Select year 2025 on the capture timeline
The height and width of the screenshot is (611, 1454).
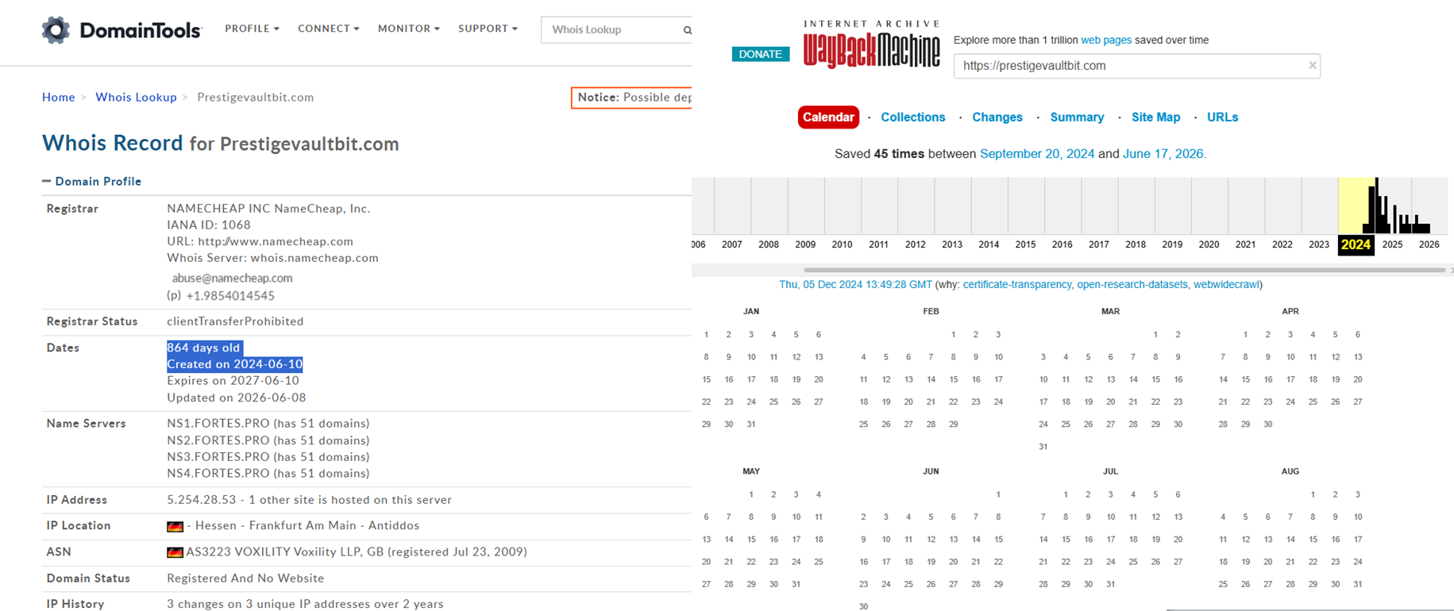[x=1392, y=244]
